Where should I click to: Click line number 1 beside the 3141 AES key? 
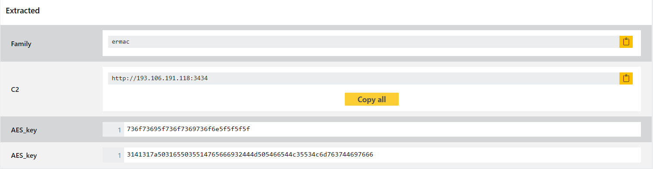coord(119,154)
